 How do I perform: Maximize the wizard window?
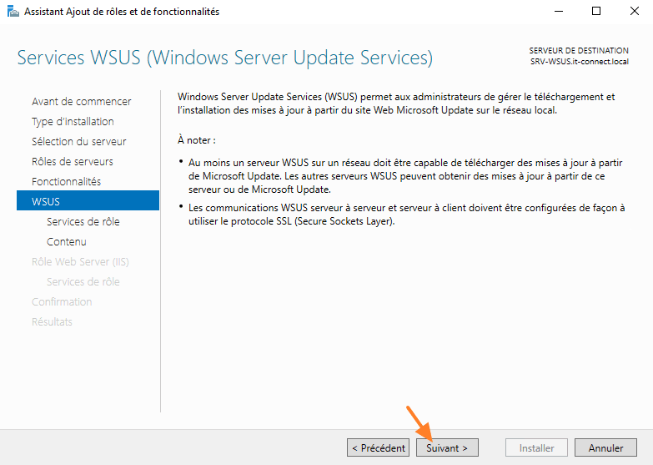pyautogui.click(x=596, y=12)
